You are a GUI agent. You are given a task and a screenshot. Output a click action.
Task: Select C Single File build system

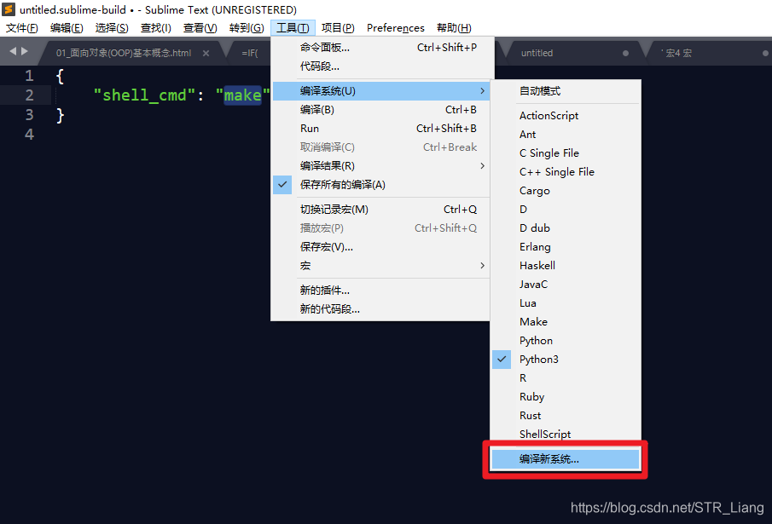coord(566,153)
